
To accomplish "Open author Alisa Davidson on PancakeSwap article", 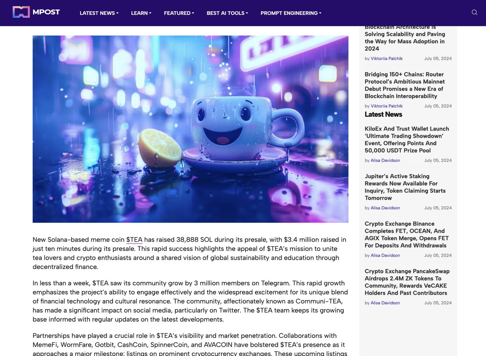I will click(385, 303).
